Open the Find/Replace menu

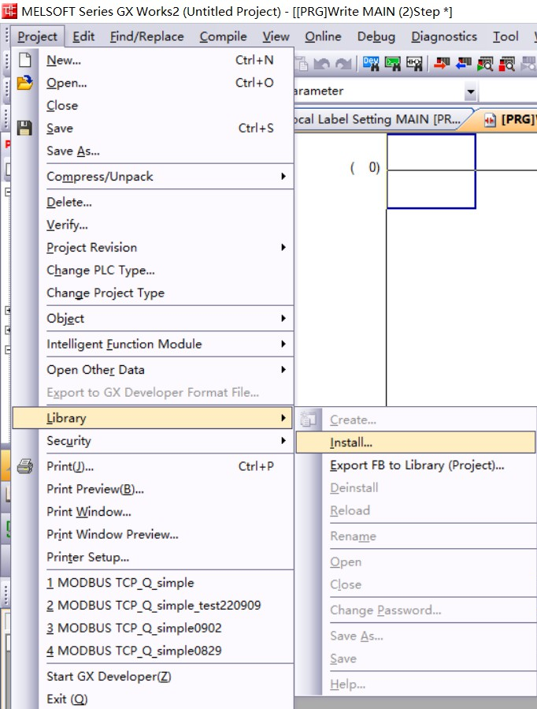146,36
